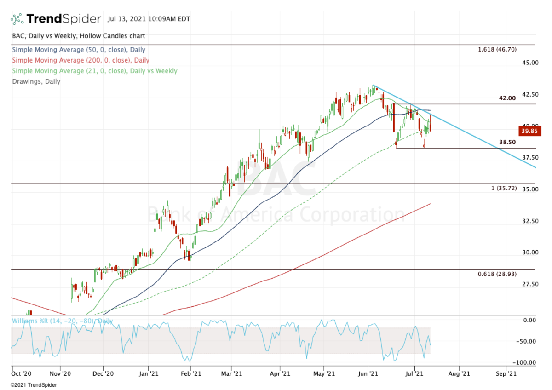
Task: Click the Dec '20 date axis label
Action: [x=103, y=374]
